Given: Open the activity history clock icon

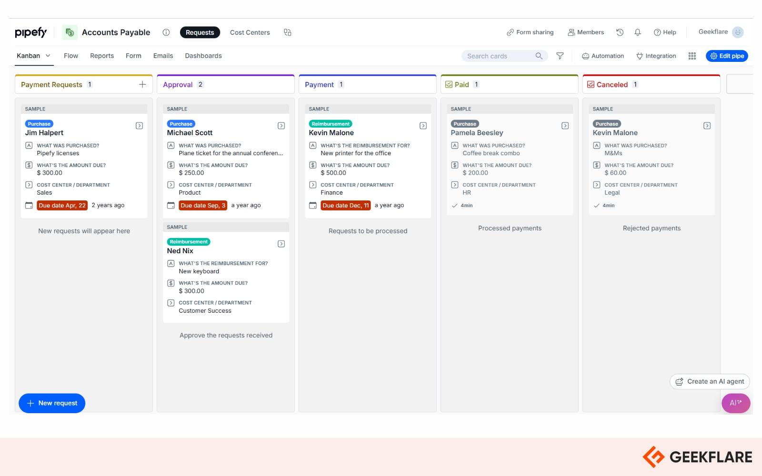Looking at the screenshot, I should [620, 32].
